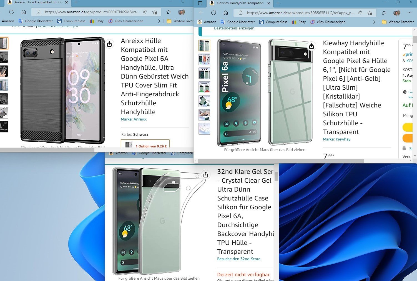Viewport: 417px width, 281px height.
Task: Open Weitere Favoriten folder in the Kiewhay window
Action: coord(398,22)
